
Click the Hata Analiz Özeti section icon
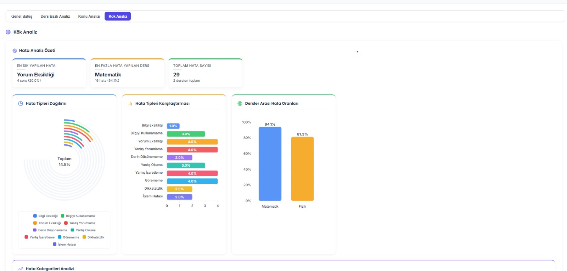[x=15, y=51]
